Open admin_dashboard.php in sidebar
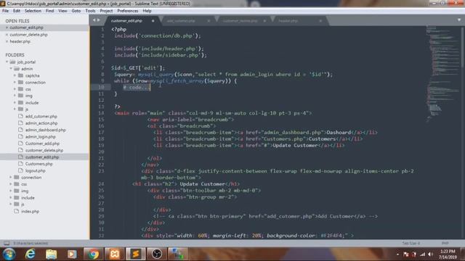Viewport: 465px width, 261px height. (x=45, y=130)
